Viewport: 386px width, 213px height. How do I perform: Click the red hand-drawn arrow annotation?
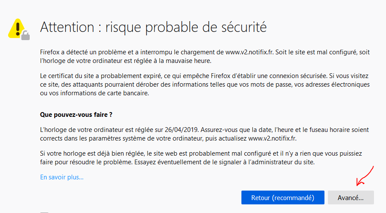(x=366, y=175)
